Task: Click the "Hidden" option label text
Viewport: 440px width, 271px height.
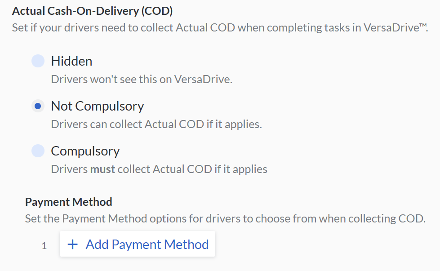Action: point(71,61)
